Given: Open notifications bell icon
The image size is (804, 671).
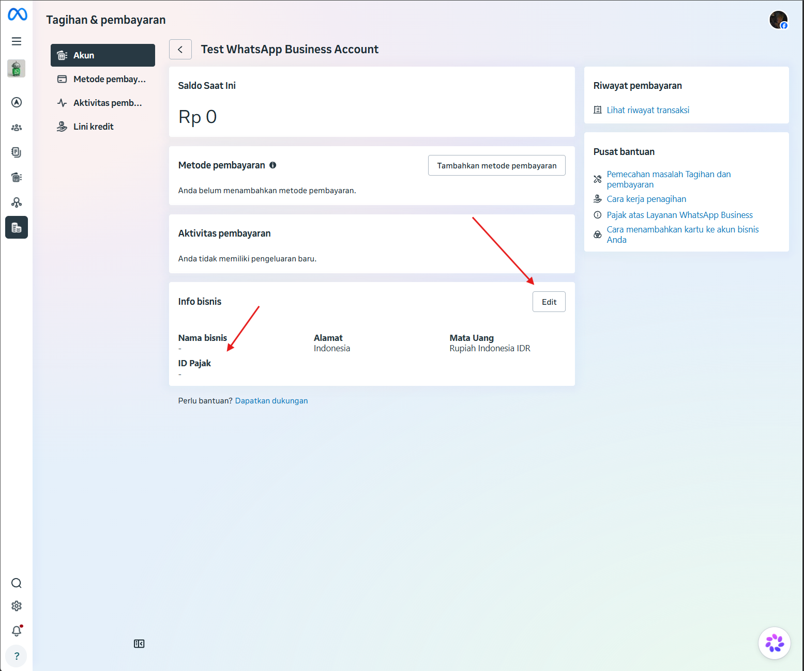Looking at the screenshot, I should 17,631.
